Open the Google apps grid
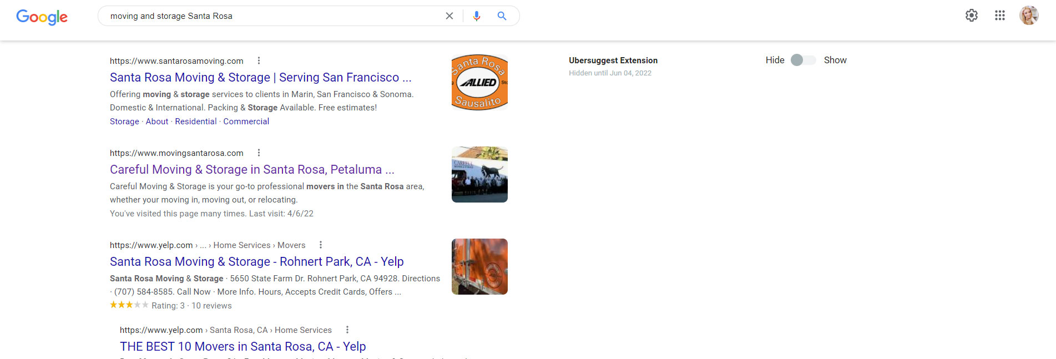 1000,16
